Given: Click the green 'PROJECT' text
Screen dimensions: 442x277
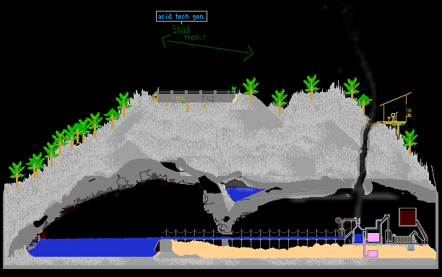Looking at the screenshot, I should (195, 38).
